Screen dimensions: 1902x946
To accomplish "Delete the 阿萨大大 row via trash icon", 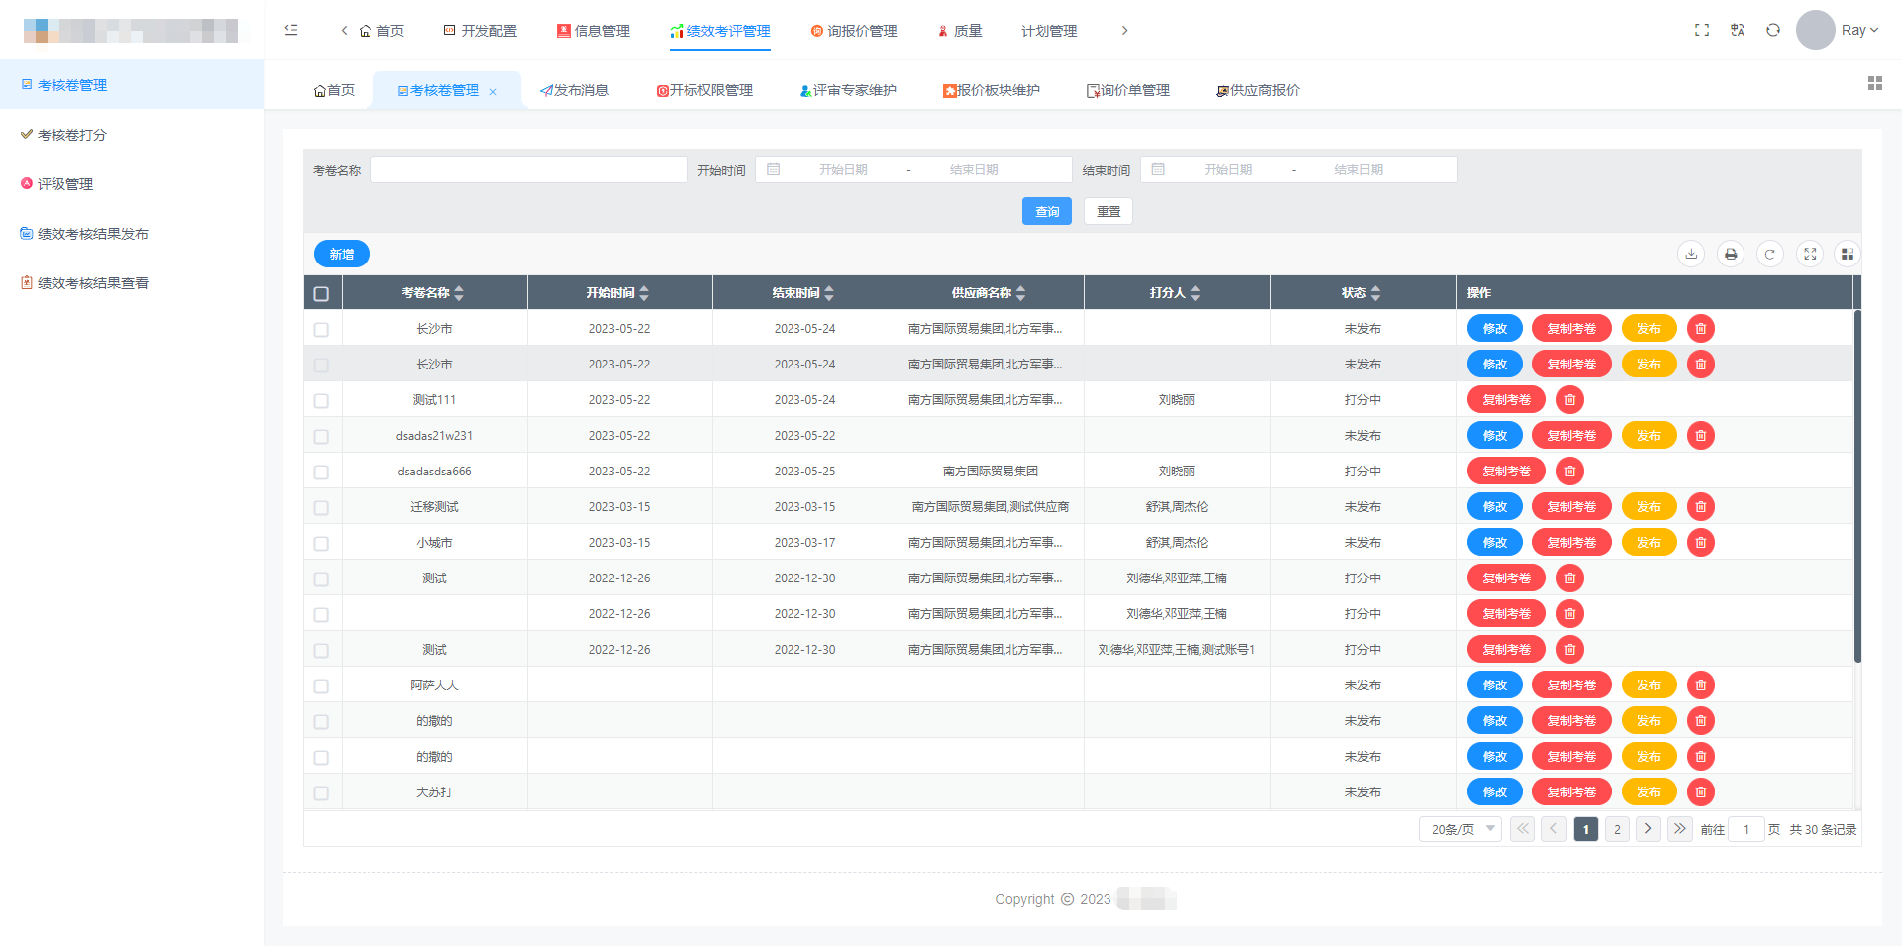I will 1701,685.
